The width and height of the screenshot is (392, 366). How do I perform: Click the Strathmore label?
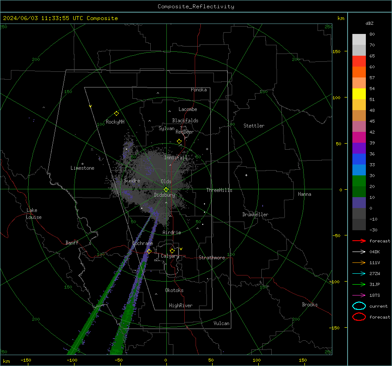click(x=212, y=258)
